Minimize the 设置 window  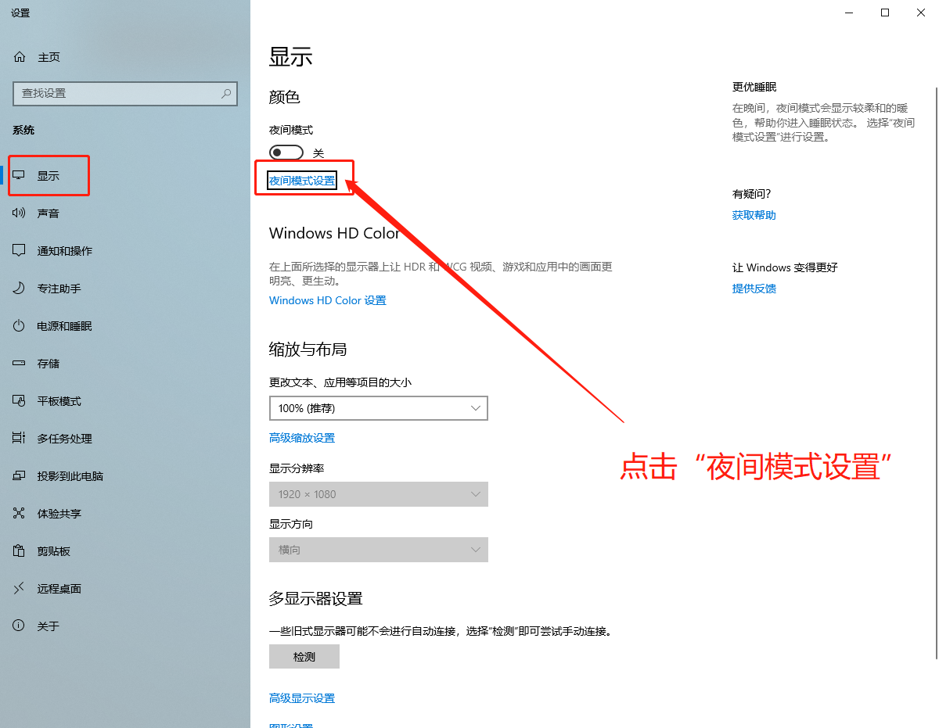tap(848, 13)
